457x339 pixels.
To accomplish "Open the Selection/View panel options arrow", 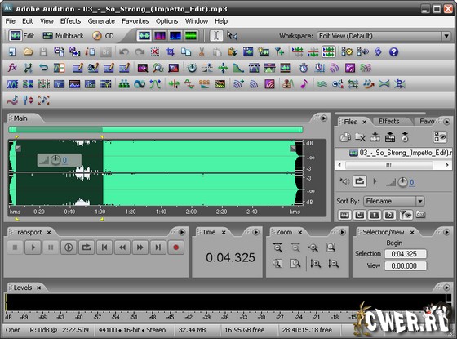I will click(446, 232).
